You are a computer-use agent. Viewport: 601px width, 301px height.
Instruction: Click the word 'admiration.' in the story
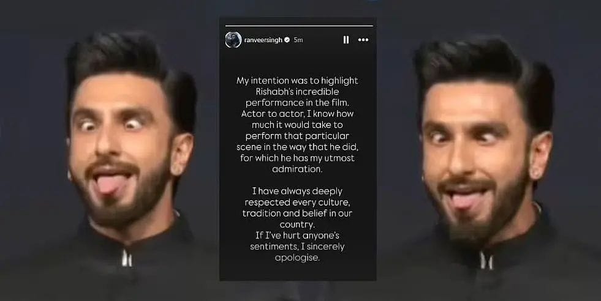click(x=297, y=169)
